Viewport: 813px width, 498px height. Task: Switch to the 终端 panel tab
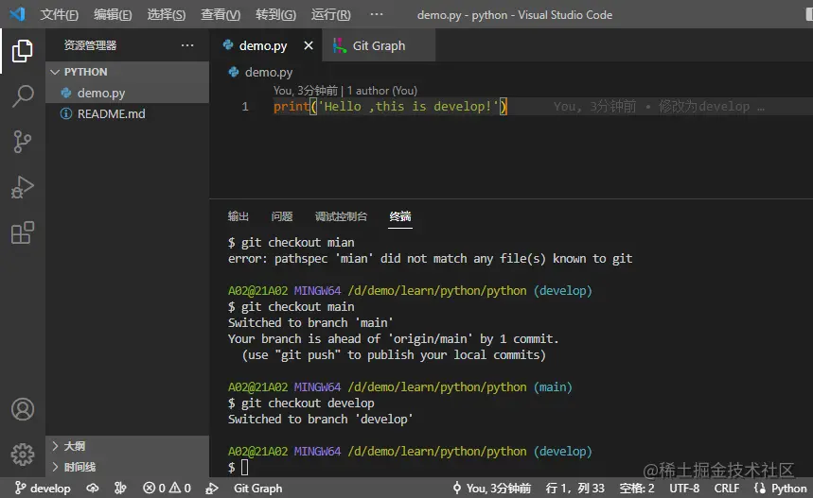pos(400,215)
